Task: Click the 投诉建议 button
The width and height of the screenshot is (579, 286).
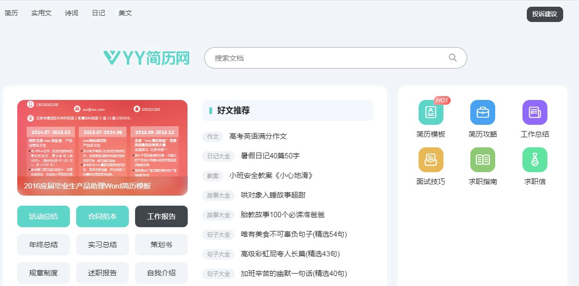Action: [x=545, y=14]
